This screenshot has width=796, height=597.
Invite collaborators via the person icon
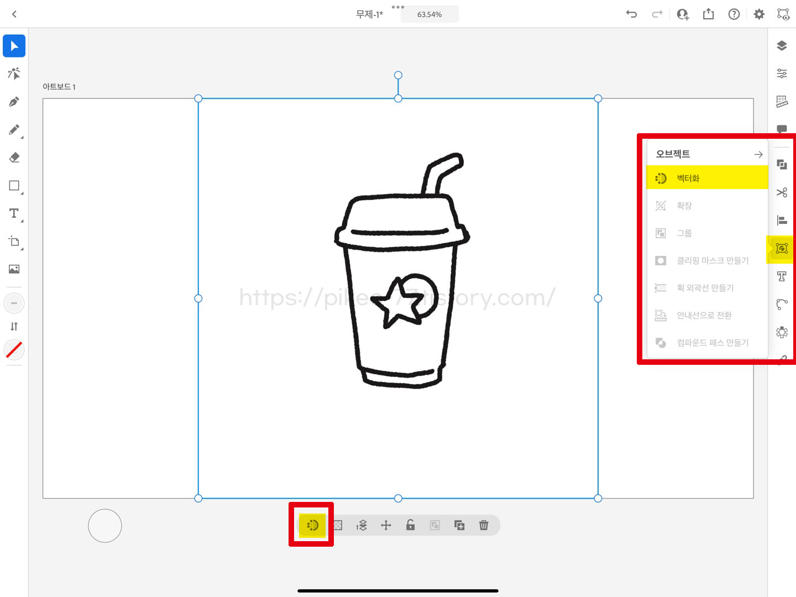(683, 14)
